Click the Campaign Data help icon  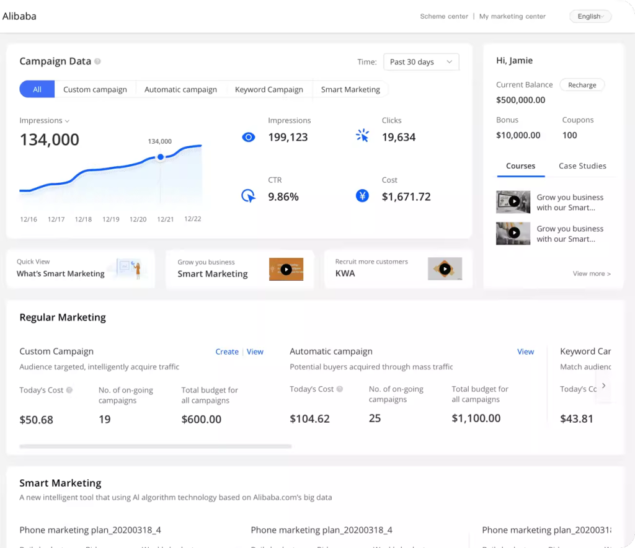[x=98, y=61]
